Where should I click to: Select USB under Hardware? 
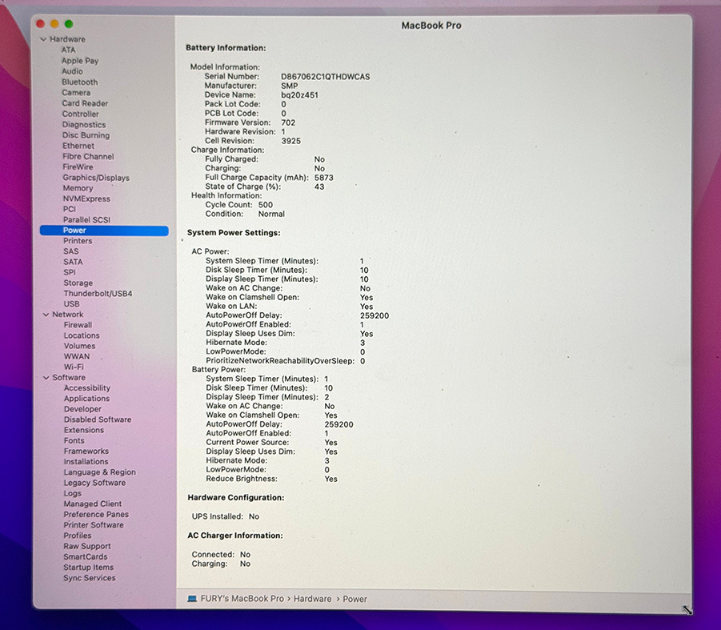pos(71,303)
